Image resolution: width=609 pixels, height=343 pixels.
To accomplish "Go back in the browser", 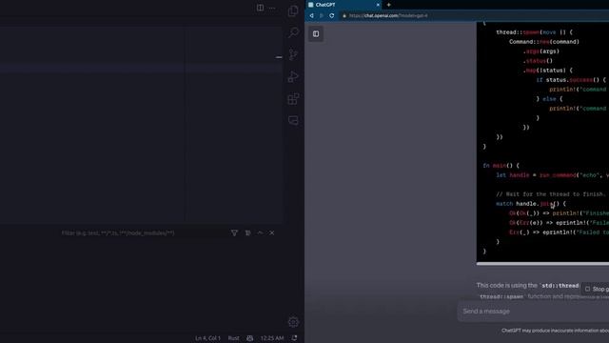I will (x=311, y=15).
